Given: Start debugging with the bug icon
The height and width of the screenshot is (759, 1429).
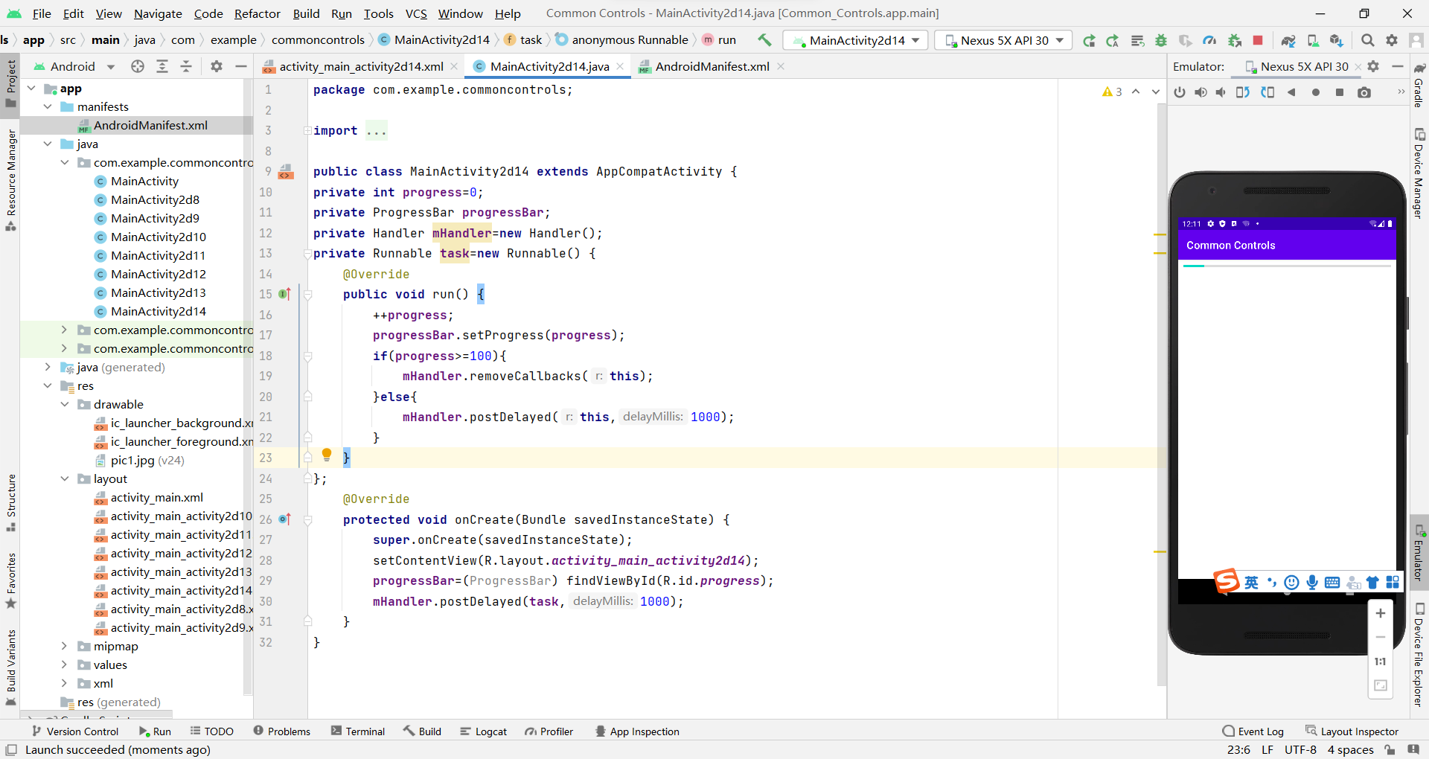Looking at the screenshot, I should tap(1162, 40).
